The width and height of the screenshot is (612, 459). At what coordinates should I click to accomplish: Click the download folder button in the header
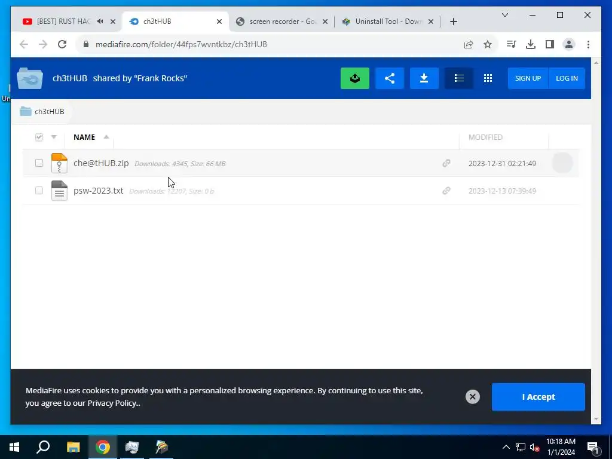click(424, 78)
